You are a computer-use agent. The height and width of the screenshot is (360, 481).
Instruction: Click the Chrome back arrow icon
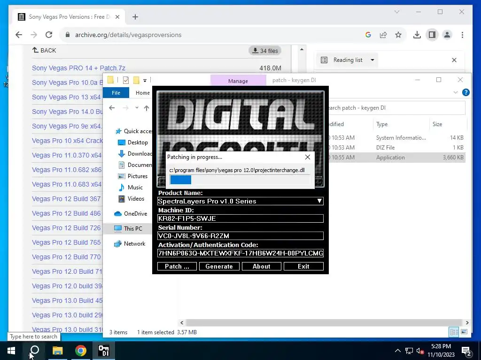click(x=19, y=35)
